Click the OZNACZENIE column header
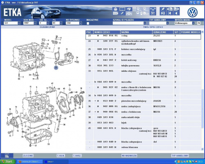Image resolution: width=205 pixels, height=164 pixels. [163, 32]
